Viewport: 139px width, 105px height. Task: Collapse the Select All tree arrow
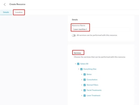pyautogui.click(x=75, y=64)
